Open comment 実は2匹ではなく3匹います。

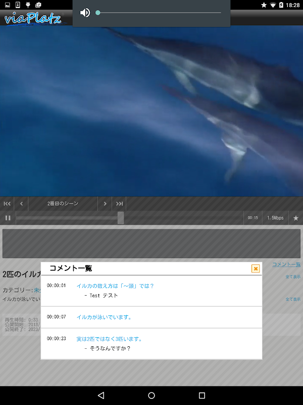pyautogui.click(x=109, y=339)
